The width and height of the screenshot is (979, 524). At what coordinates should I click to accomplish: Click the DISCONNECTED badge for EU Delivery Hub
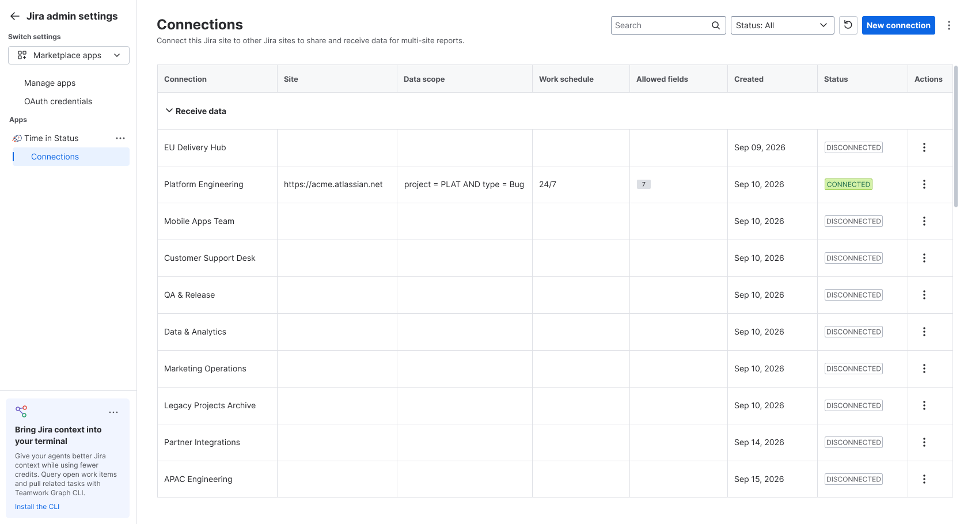(853, 147)
